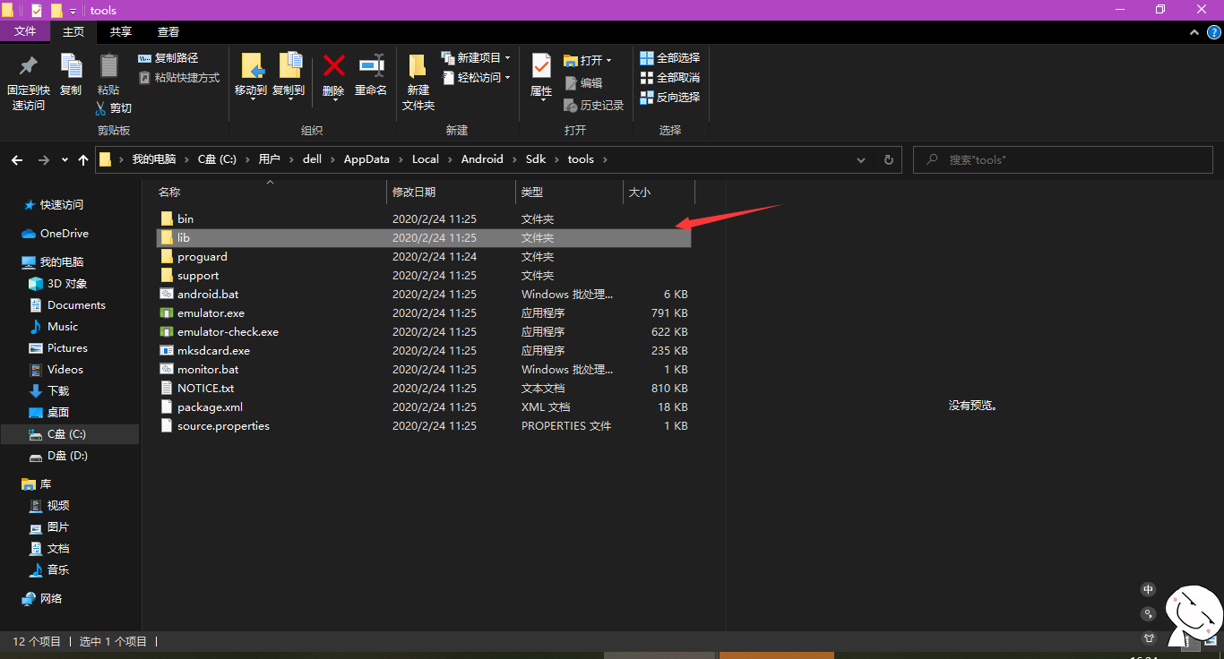This screenshot has height=659, width=1224.
Task: Open the address bar history dropdown
Action: 860,159
